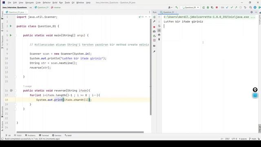The width and height of the screenshot is (261, 147).
Task: Click the Exit icon in the Run panel sidebar
Action: [154, 40]
